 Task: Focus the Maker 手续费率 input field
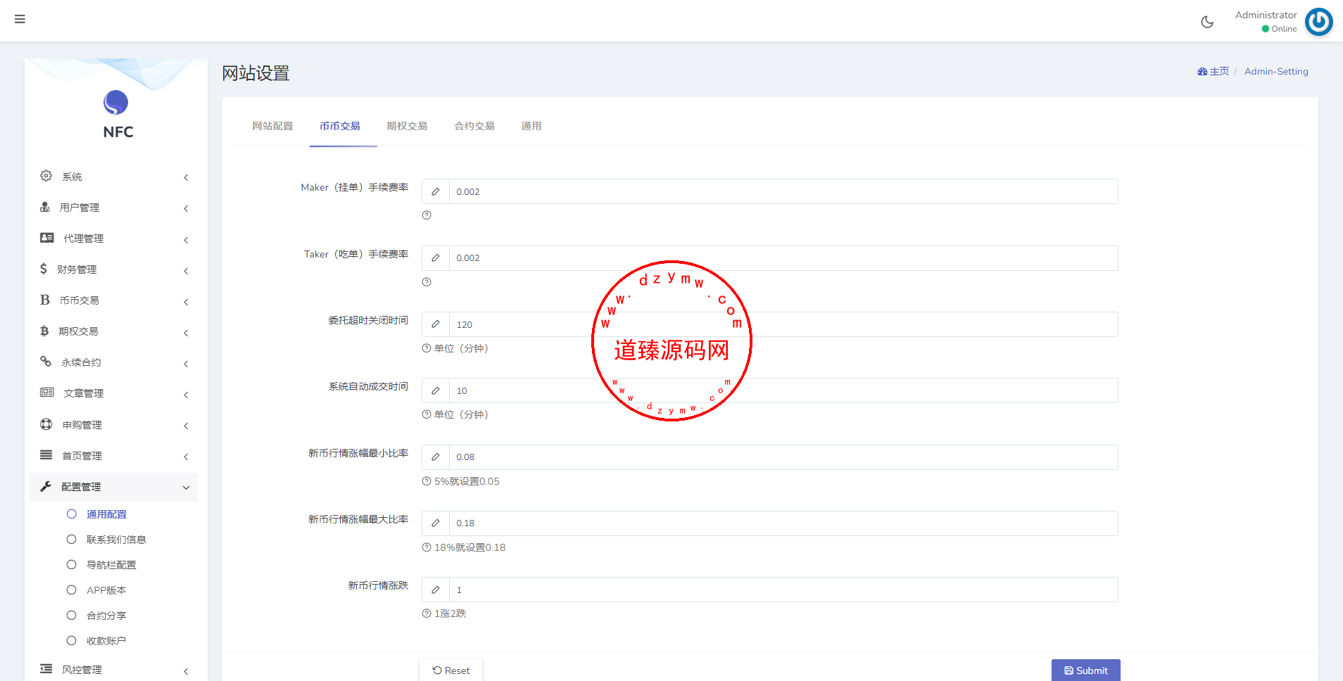pos(783,191)
